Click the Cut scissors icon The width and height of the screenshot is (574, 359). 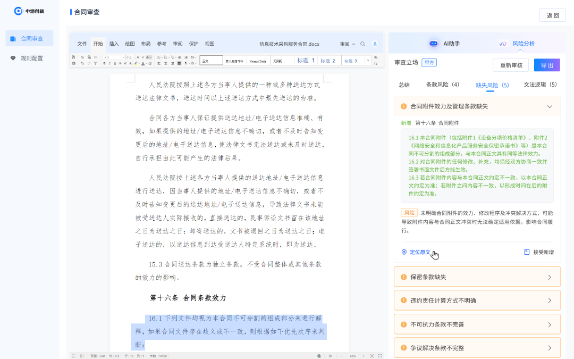96,57
